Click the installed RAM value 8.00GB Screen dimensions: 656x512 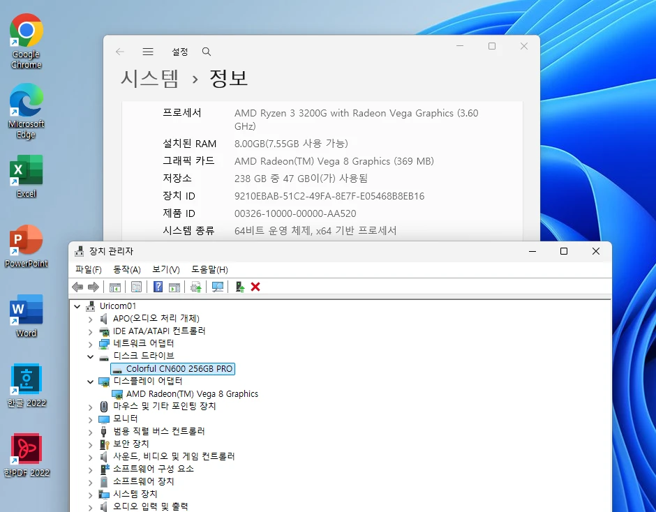point(291,144)
